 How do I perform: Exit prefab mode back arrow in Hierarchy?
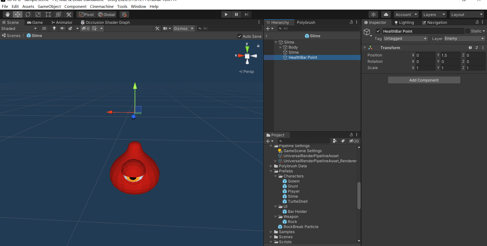[x=267, y=36]
